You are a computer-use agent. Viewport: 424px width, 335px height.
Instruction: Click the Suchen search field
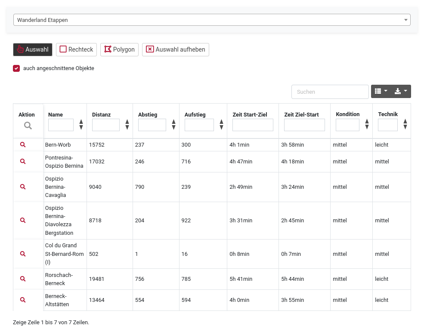pyautogui.click(x=330, y=92)
